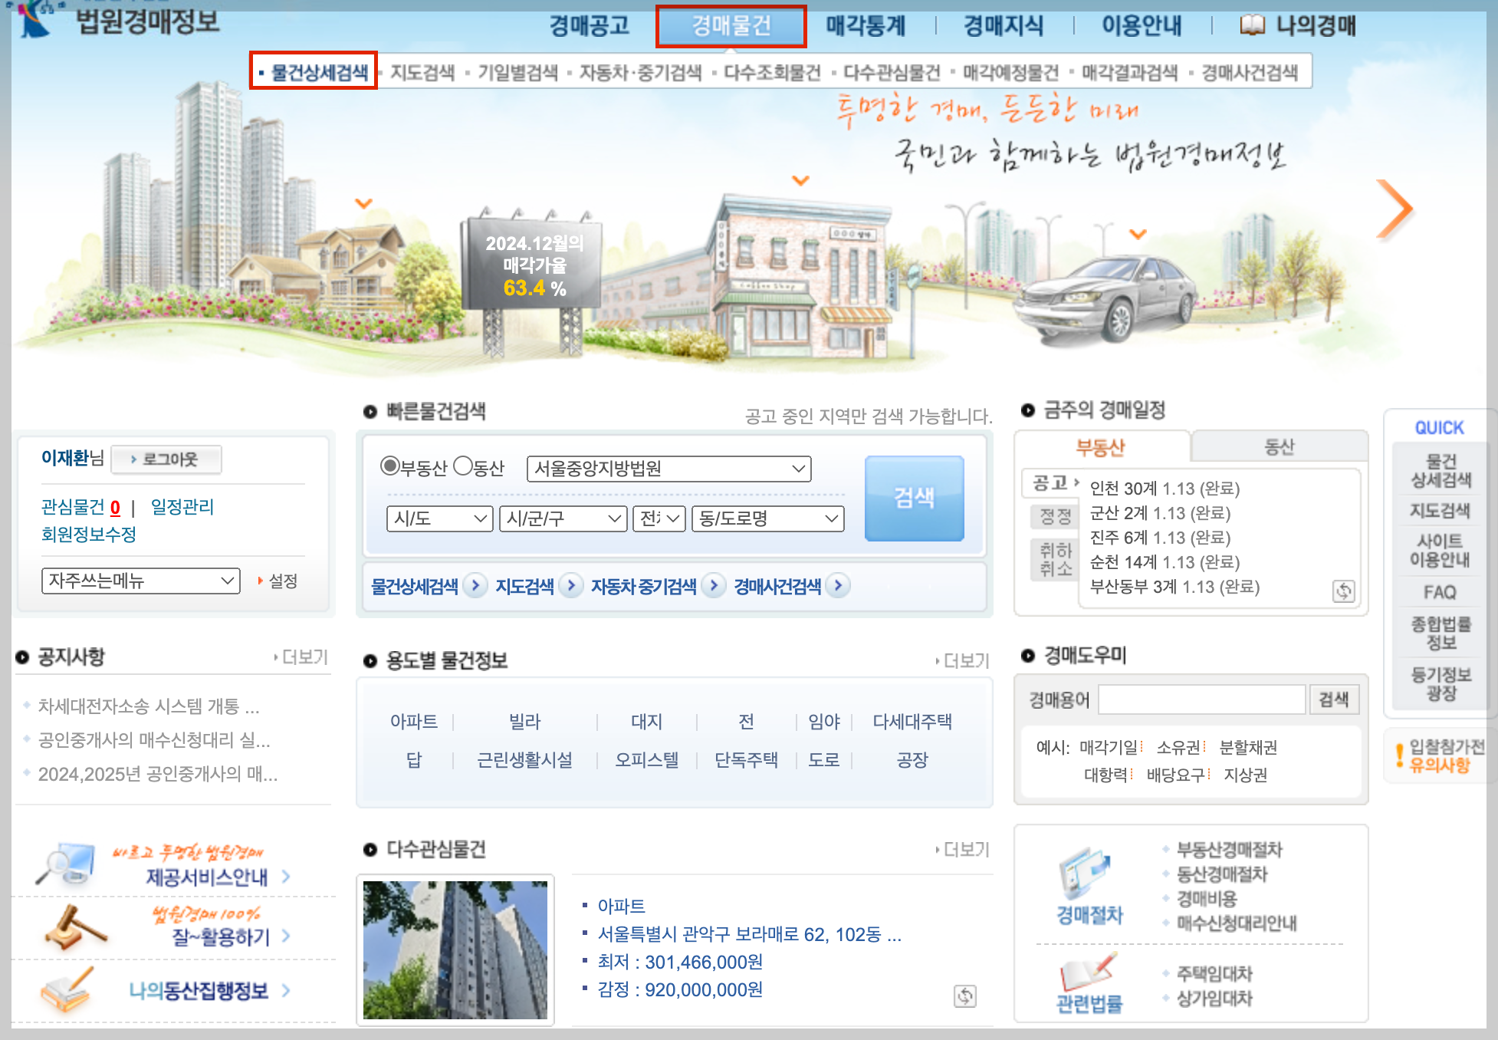Click the 로그아웃 button

(x=166, y=459)
